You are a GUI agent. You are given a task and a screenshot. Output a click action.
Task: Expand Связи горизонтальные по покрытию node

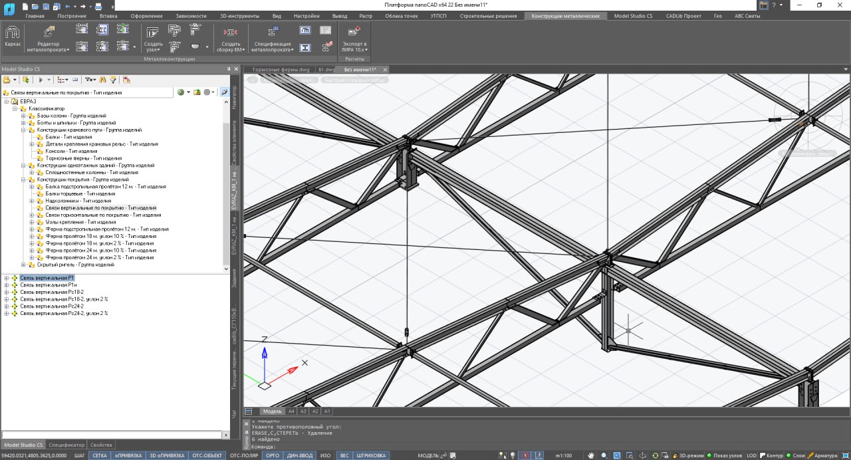coord(32,215)
